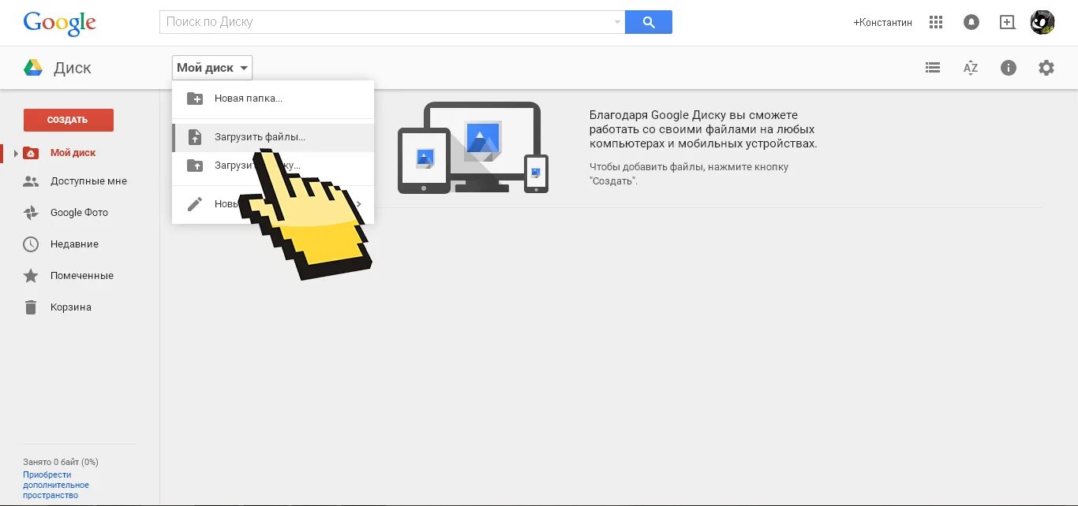
Task: Show details info icon
Action: click(1009, 68)
